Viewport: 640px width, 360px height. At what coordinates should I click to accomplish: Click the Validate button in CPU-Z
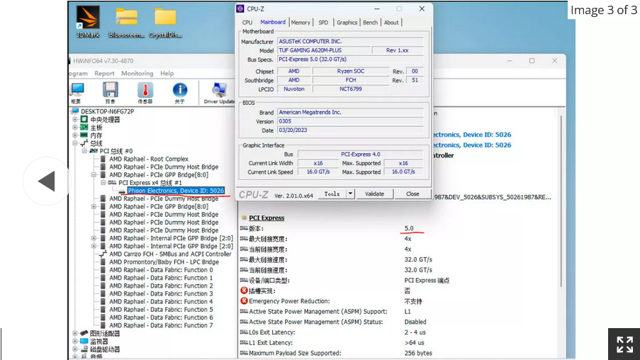tap(374, 194)
